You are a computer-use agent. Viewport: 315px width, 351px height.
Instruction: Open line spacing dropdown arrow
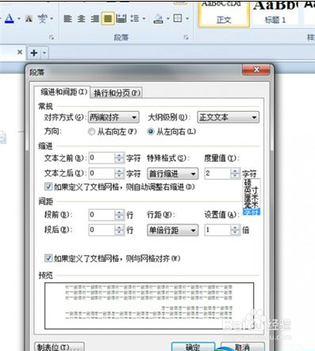coord(144,18)
